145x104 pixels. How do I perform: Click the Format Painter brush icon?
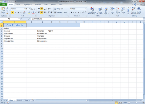[7, 13]
